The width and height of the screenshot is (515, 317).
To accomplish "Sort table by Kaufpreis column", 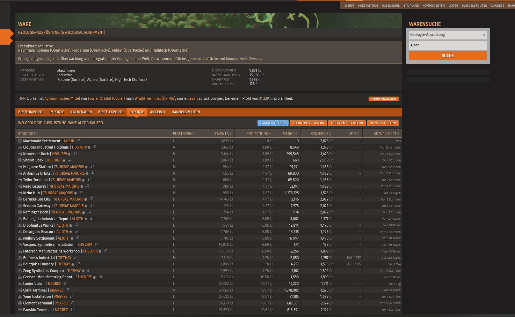I will 319,134.
